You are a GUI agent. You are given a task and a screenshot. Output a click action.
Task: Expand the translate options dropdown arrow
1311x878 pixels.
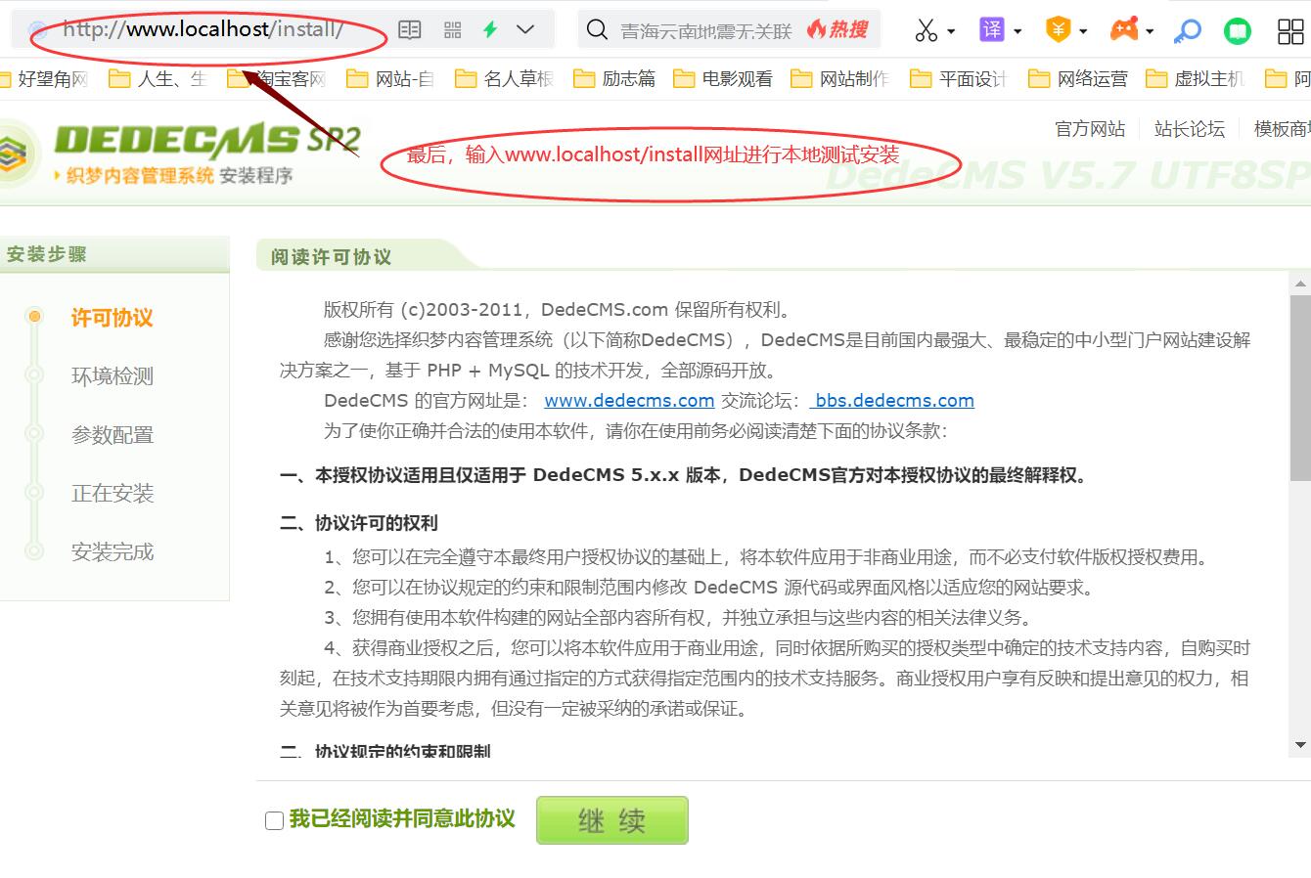[1017, 32]
